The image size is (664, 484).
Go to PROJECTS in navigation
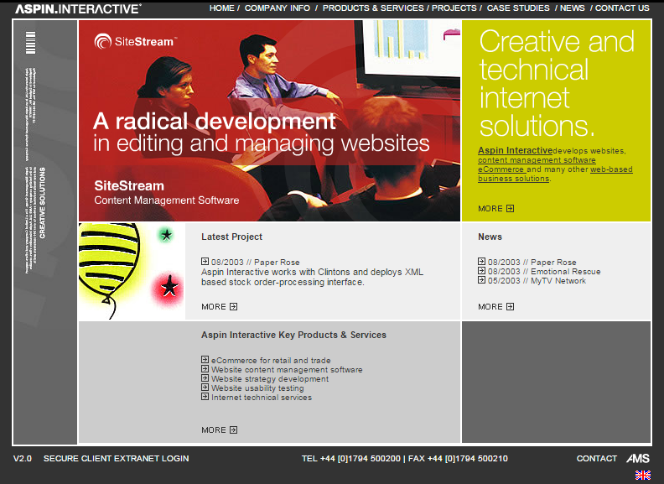point(454,8)
